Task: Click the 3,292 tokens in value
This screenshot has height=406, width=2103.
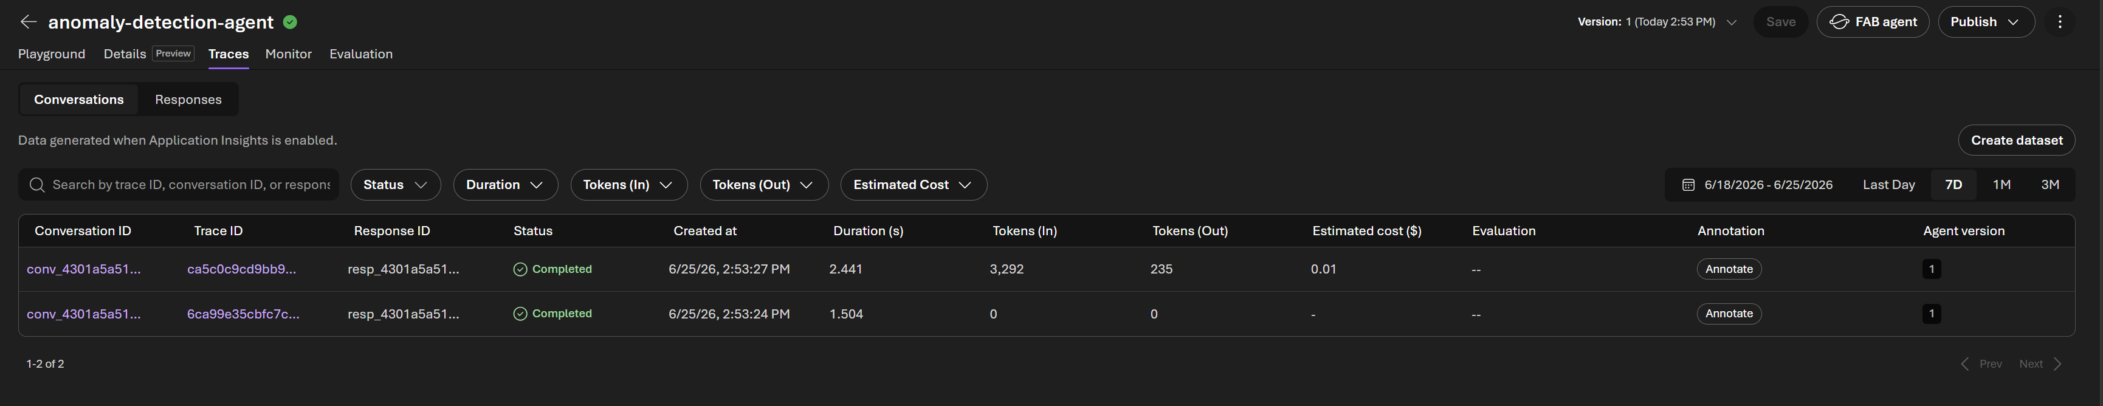Action: click(x=1007, y=270)
